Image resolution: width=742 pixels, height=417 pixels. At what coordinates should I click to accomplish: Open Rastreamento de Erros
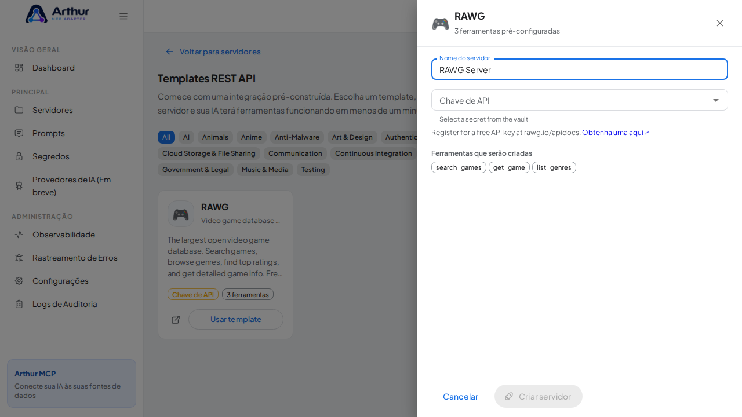coord(71,258)
